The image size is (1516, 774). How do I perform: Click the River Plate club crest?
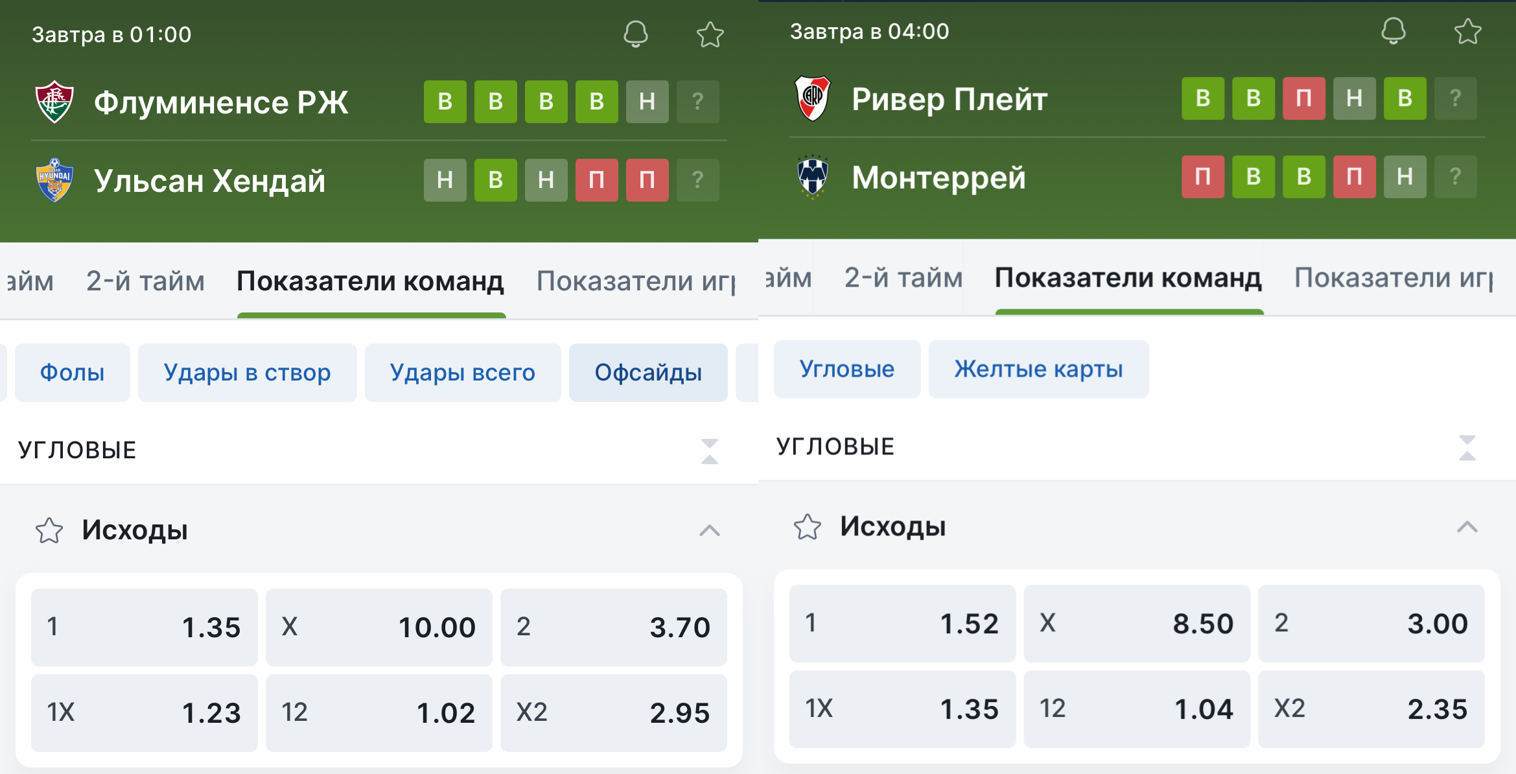point(812,99)
